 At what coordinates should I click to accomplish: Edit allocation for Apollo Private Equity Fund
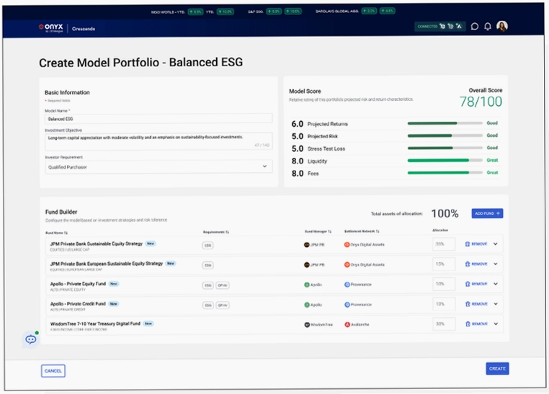444,284
